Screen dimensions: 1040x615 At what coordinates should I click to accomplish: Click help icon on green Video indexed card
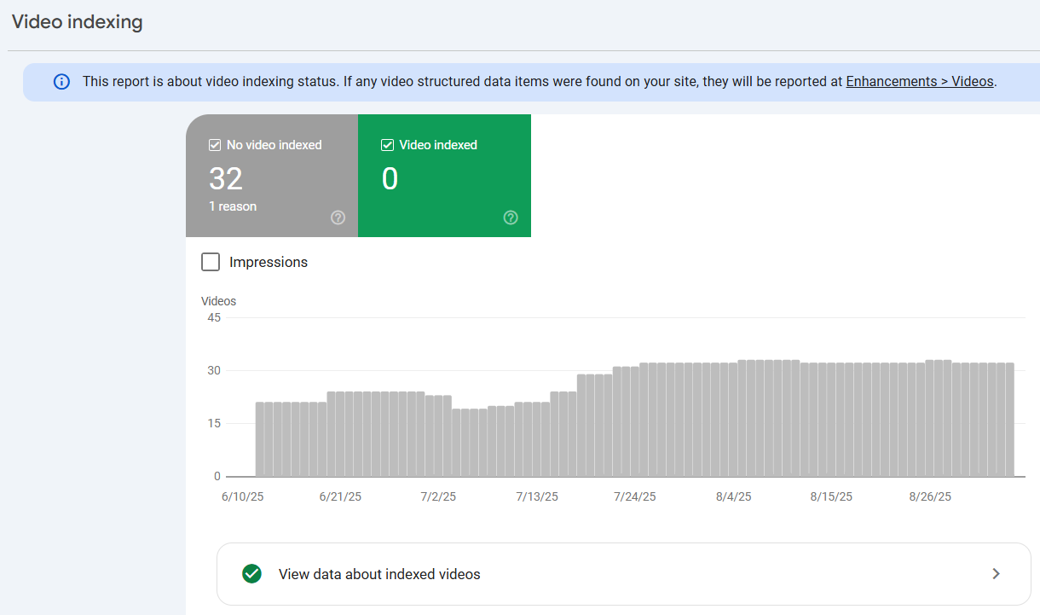(511, 218)
